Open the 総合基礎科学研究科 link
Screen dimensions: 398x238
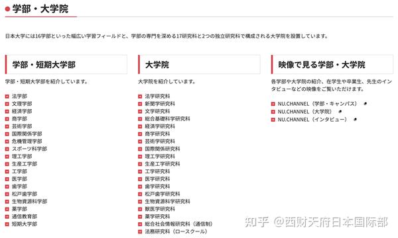coord(168,118)
